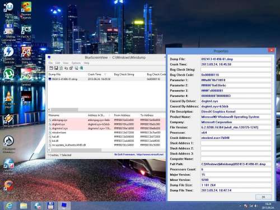Image resolution: width=280 pixels, height=210 pixels.
Task: Click the BlueScreenView taskbar button
Action: (x=64, y=206)
